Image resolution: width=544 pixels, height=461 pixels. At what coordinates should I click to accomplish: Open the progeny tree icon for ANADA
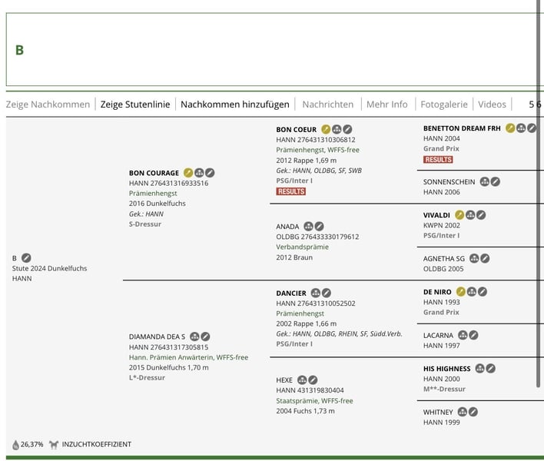[x=308, y=227]
